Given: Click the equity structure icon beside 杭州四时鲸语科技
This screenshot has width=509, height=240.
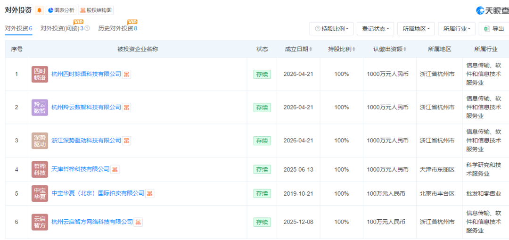Looking at the screenshot, I should (x=127, y=74).
